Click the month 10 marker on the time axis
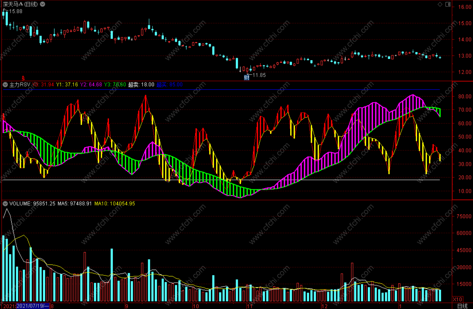The image size is (473, 309). coord(196,306)
